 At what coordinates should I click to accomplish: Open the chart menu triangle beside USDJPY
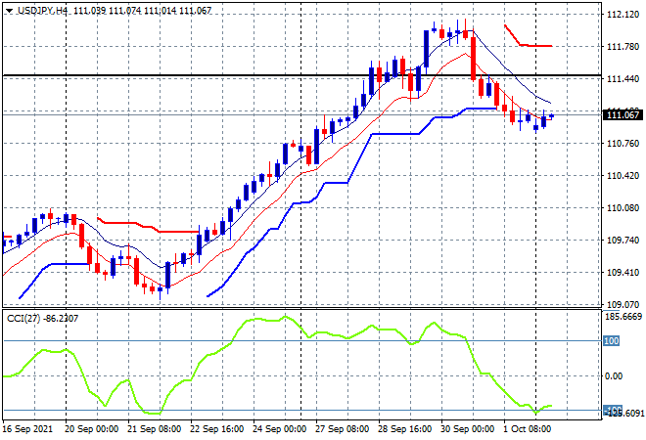[x=9, y=11]
